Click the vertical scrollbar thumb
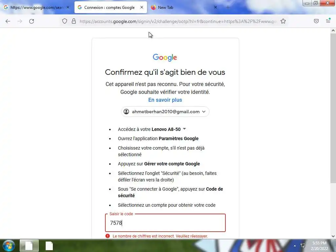The width and height of the screenshot is (336, 252). pyautogui.click(x=333, y=108)
